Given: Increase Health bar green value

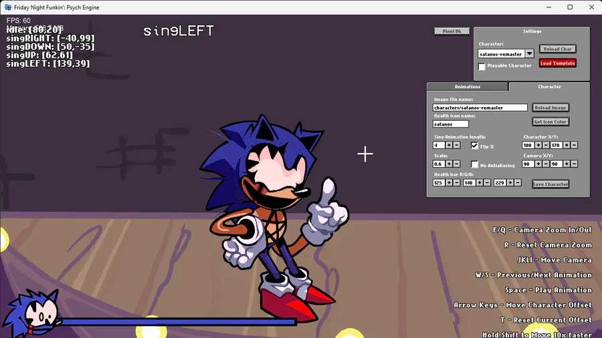Looking at the screenshot, I should pyautogui.click(x=480, y=183).
